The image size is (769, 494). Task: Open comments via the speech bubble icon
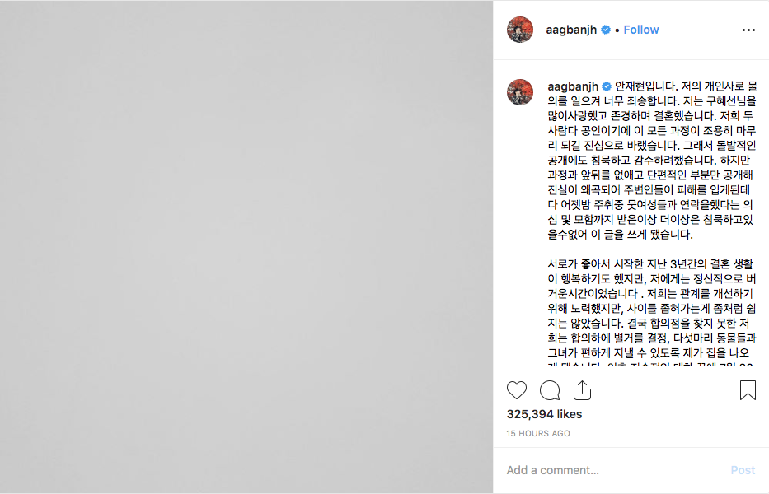(550, 390)
